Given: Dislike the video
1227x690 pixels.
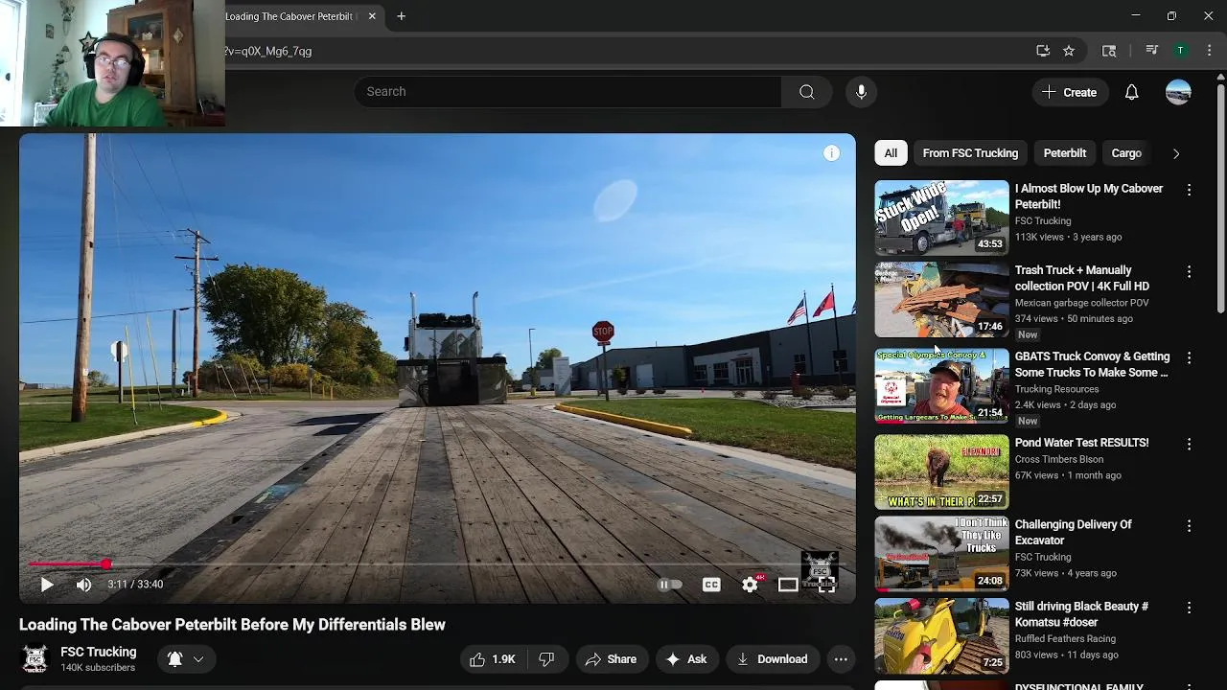Looking at the screenshot, I should 547,659.
